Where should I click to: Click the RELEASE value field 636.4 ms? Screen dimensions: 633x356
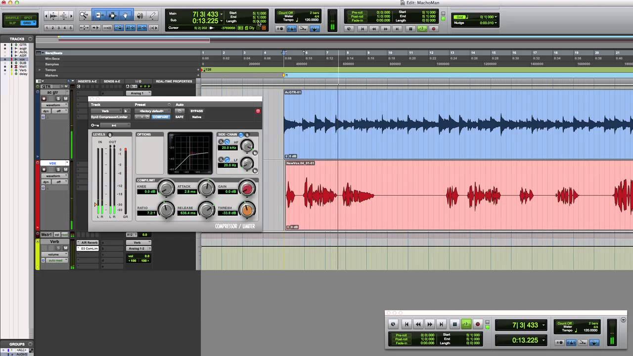pos(187,213)
